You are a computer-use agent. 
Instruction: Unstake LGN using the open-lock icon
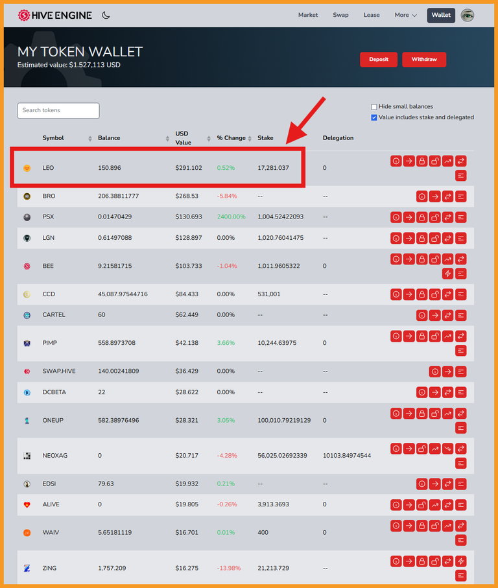pyautogui.click(x=435, y=239)
